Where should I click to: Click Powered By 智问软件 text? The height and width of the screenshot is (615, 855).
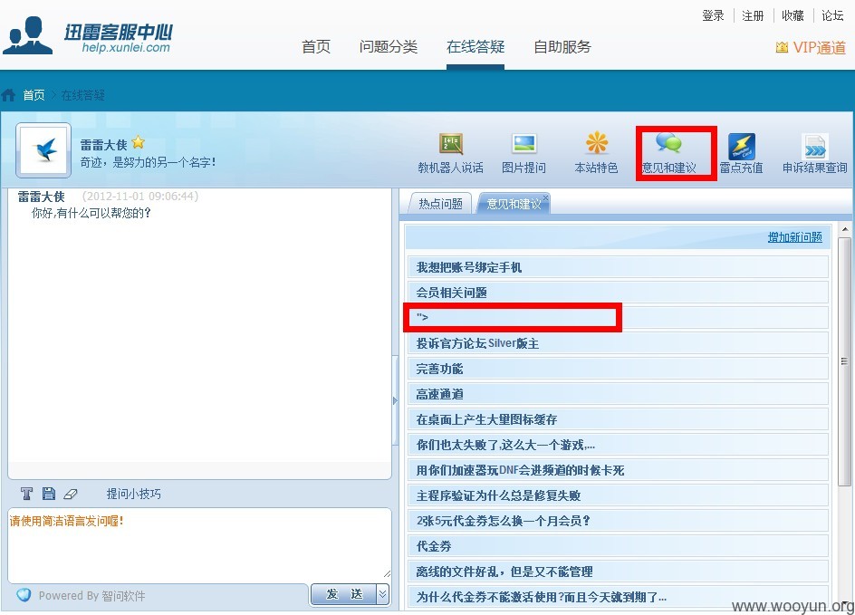[91, 595]
